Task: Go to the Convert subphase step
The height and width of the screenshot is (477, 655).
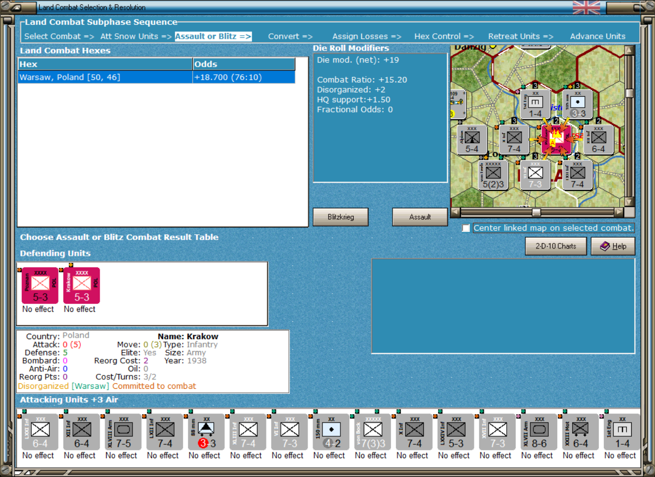Action: pyautogui.click(x=290, y=36)
